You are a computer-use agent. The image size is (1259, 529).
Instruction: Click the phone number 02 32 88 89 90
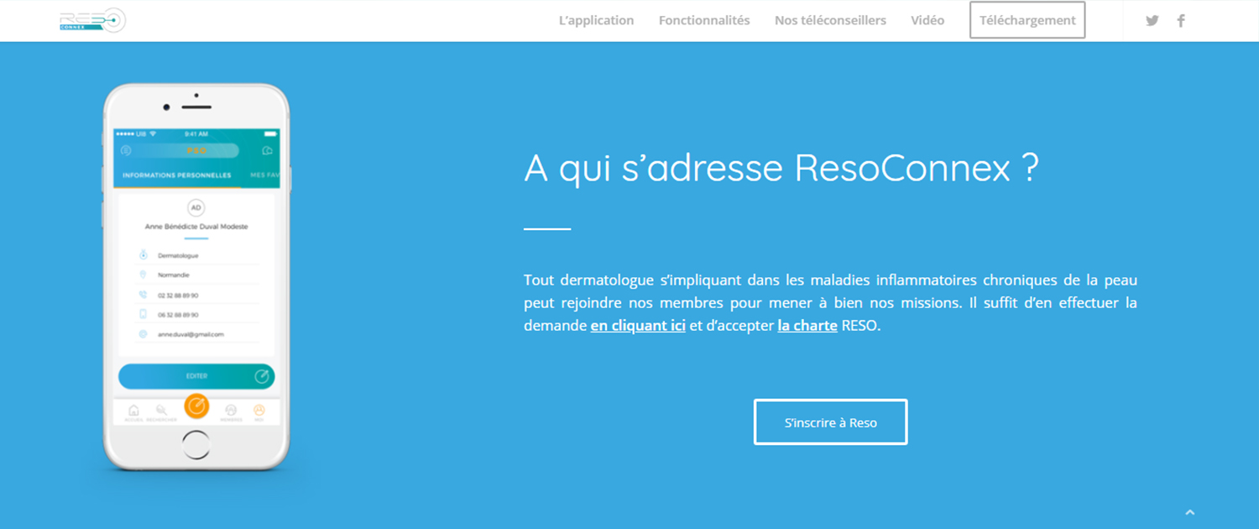[x=178, y=295]
